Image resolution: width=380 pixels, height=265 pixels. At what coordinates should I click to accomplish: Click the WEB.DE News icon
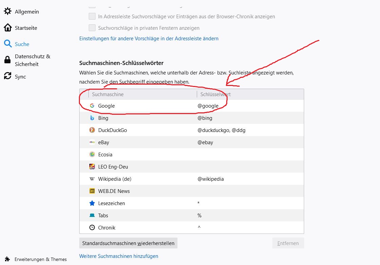(x=92, y=191)
